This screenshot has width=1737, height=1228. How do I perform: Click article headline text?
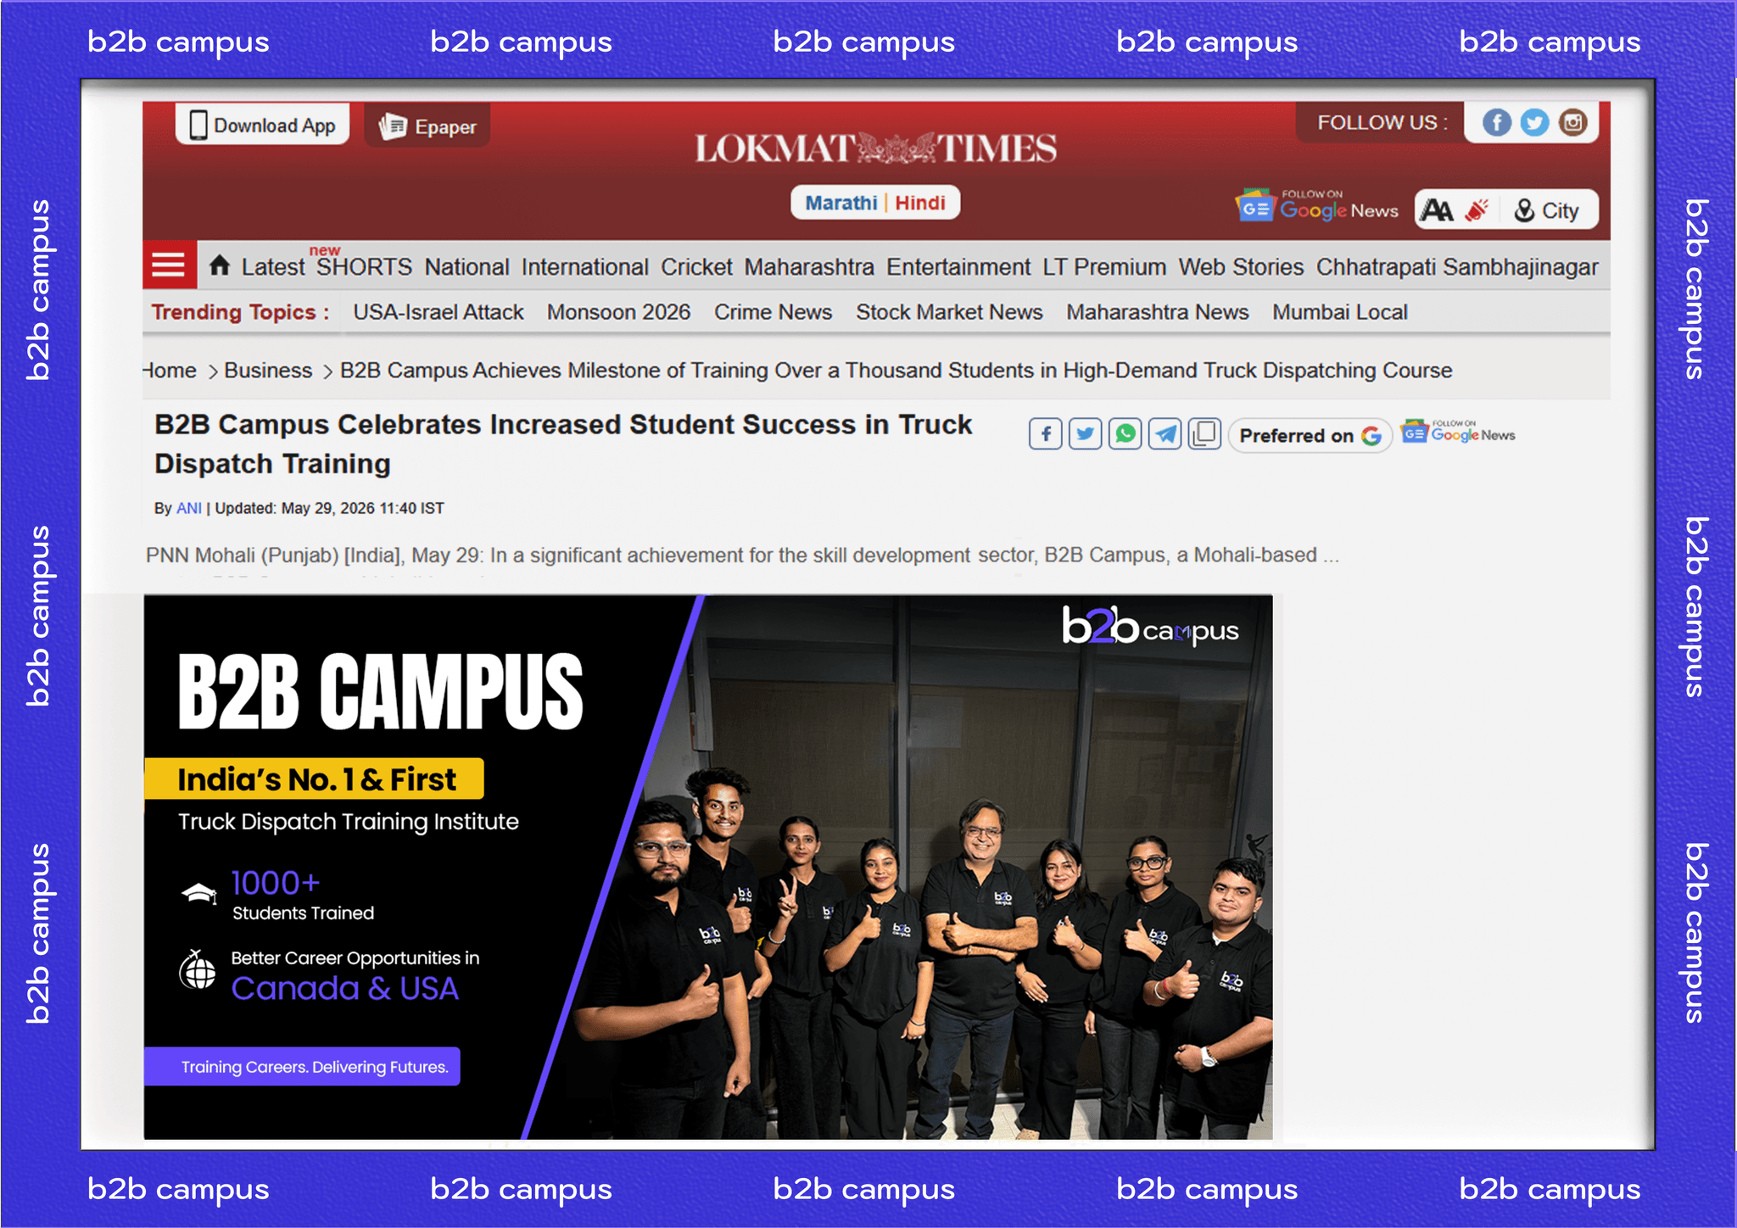click(x=562, y=444)
